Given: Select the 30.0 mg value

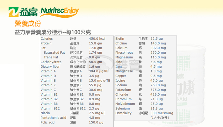Looking at the screenshot, I should point(96,90).
